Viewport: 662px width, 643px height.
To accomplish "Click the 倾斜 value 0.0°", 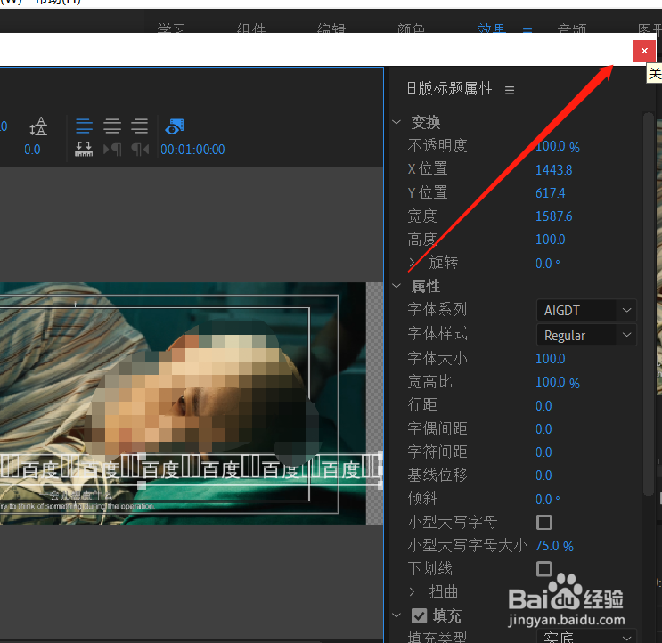I will (548, 499).
